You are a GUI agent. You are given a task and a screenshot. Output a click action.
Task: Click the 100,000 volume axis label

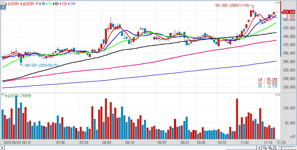[289, 108]
